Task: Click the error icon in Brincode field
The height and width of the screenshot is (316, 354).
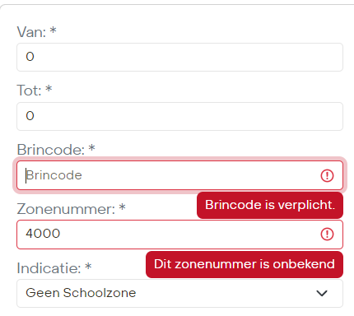Action: click(327, 175)
